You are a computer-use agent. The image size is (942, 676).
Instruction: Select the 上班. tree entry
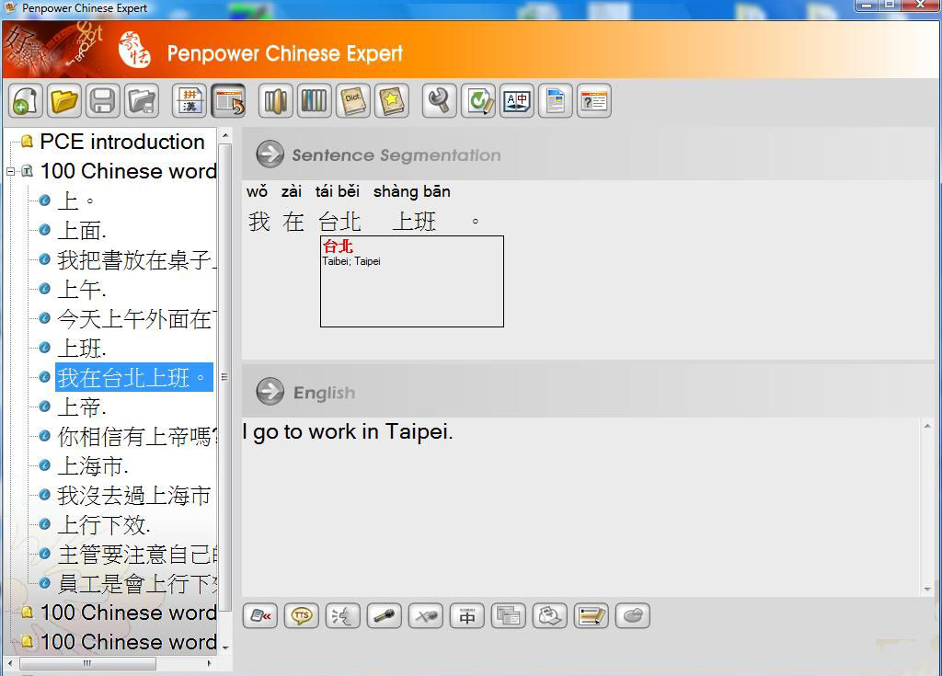click(x=82, y=349)
